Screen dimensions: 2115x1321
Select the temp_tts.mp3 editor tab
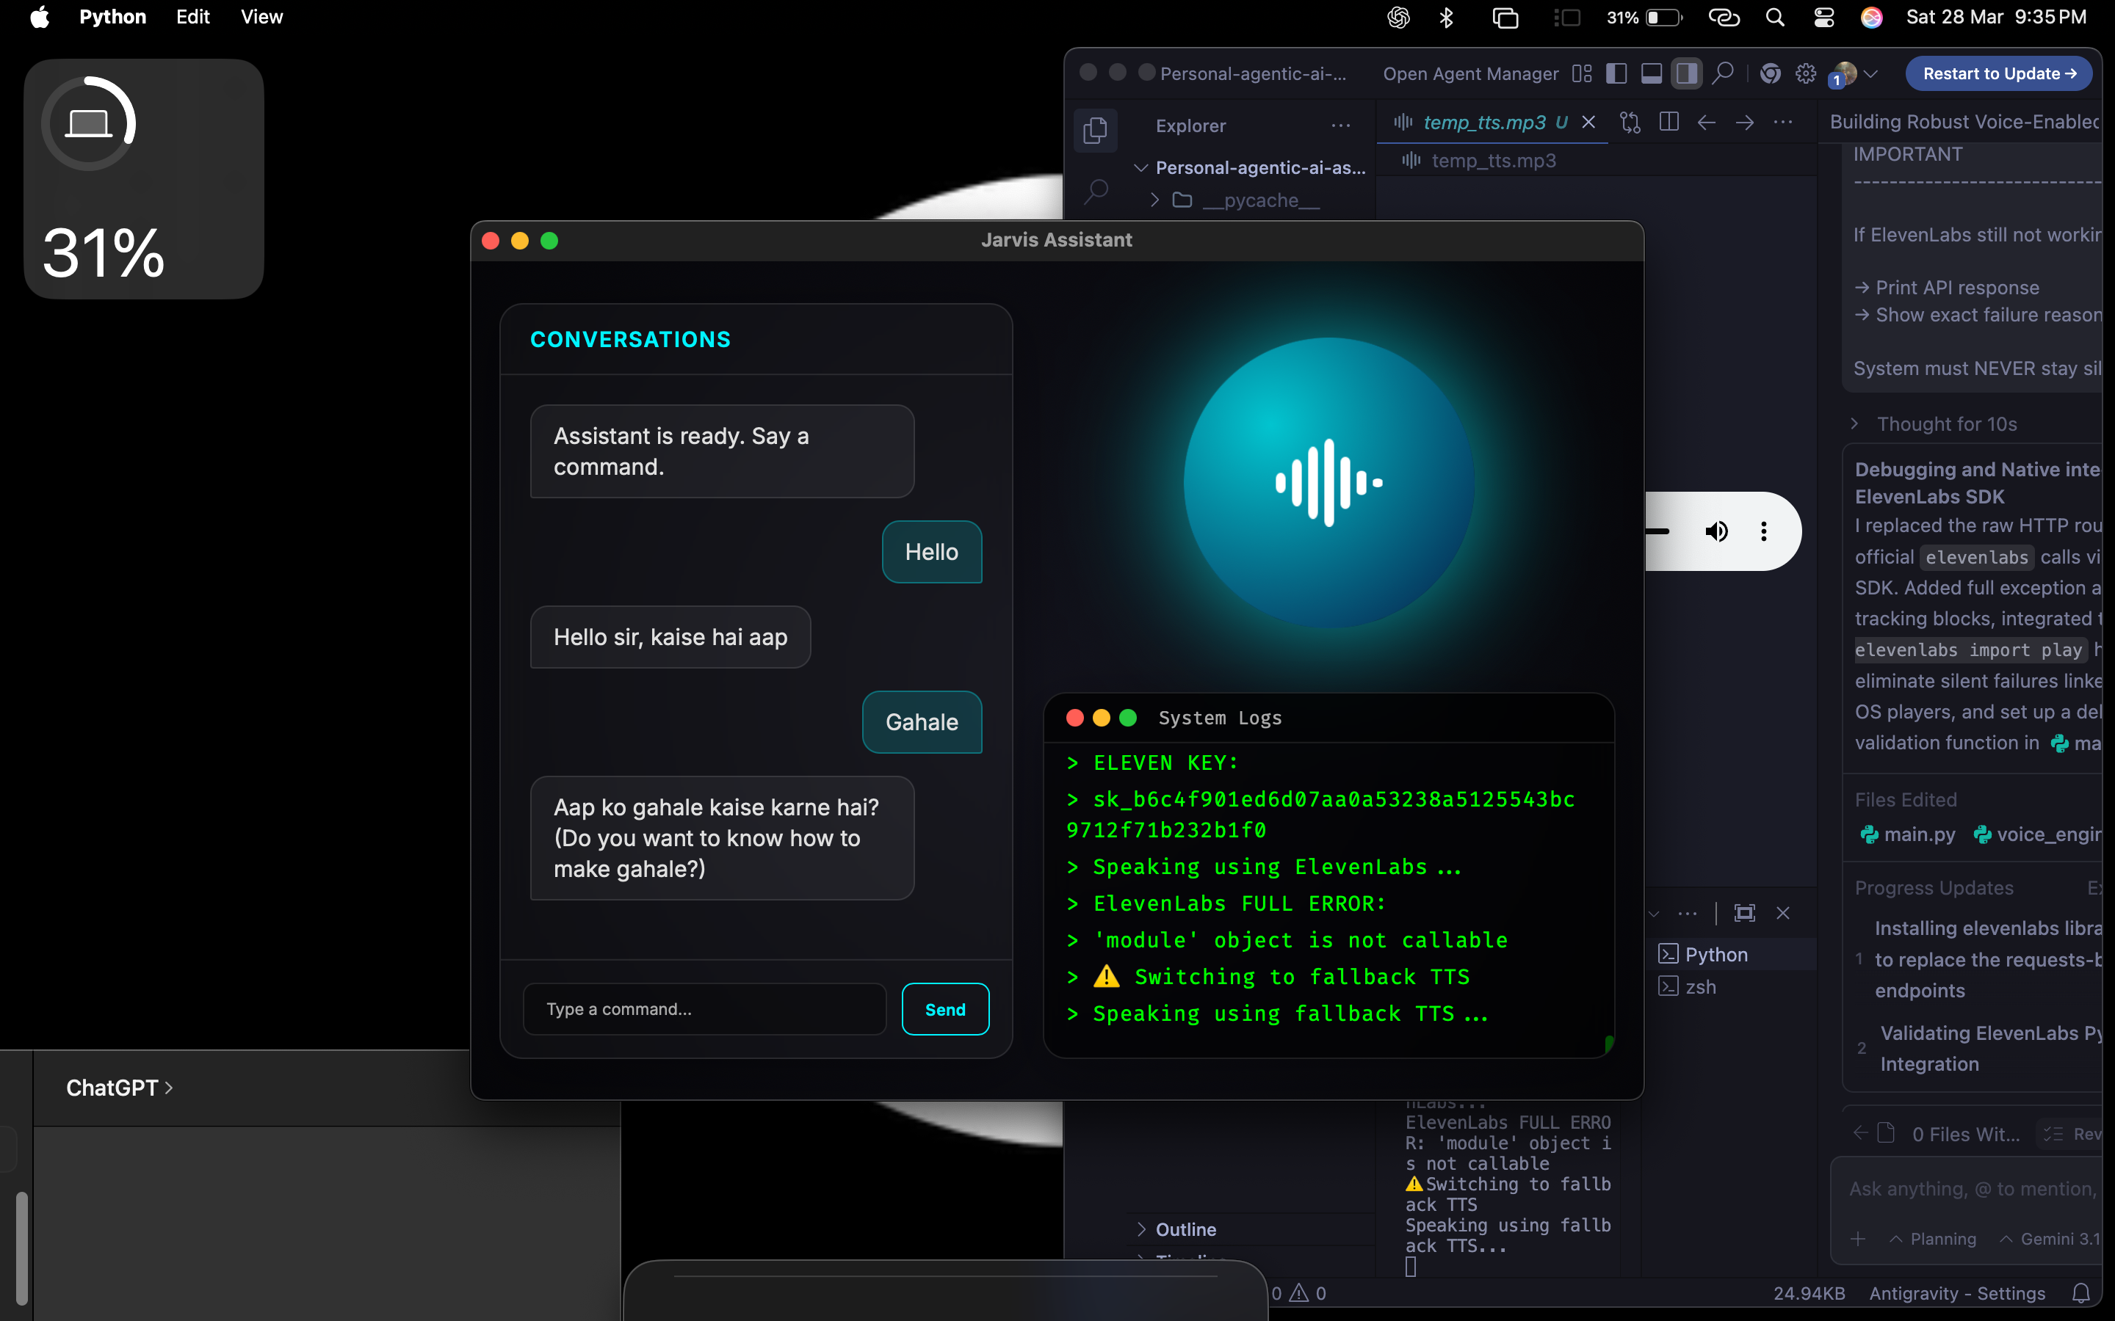click(x=1483, y=123)
